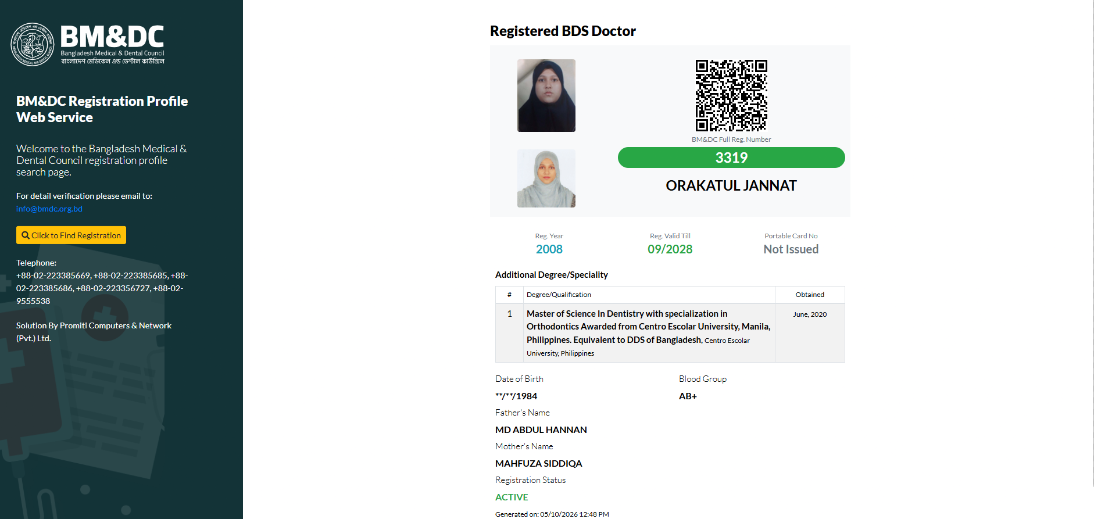The width and height of the screenshot is (1094, 519).
Task: Click the QR code image
Action: 731,95
